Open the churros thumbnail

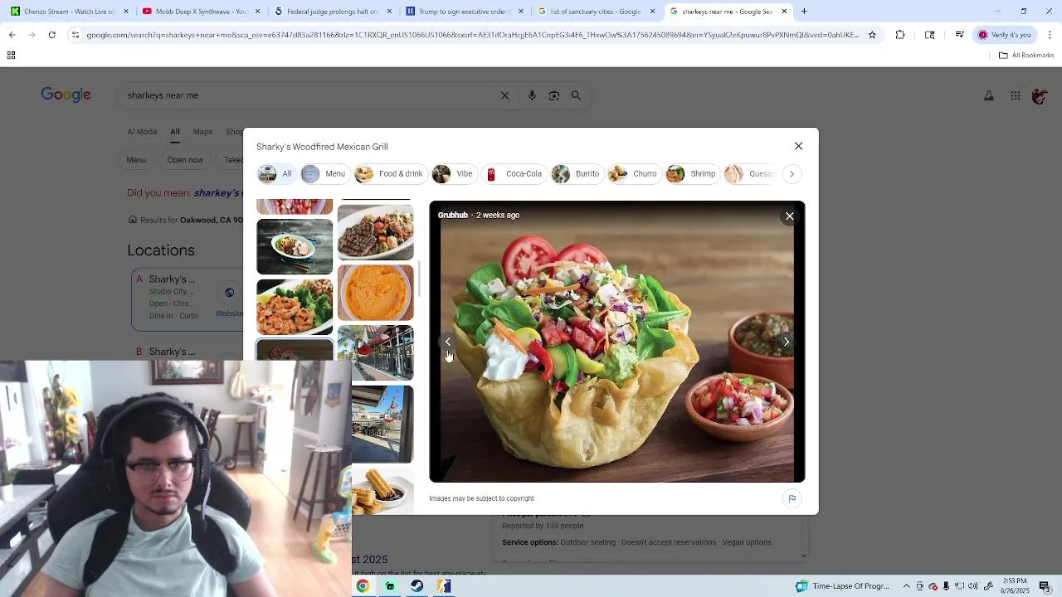(382, 491)
